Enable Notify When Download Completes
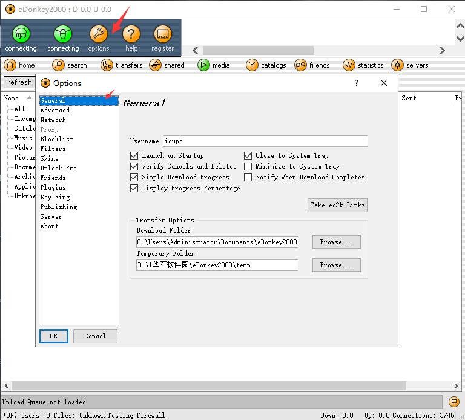The height and width of the screenshot is (420, 465). 248,177
